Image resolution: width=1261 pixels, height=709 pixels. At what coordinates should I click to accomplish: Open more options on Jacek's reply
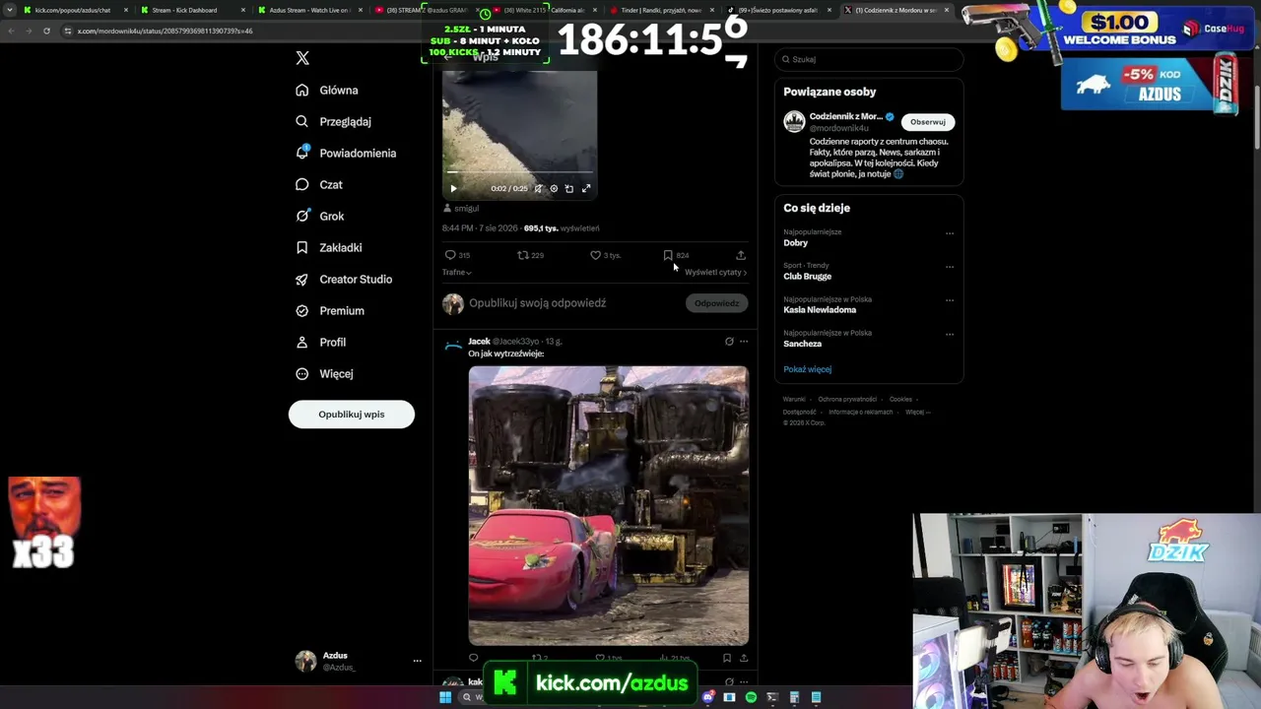pyautogui.click(x=744, y=342)
